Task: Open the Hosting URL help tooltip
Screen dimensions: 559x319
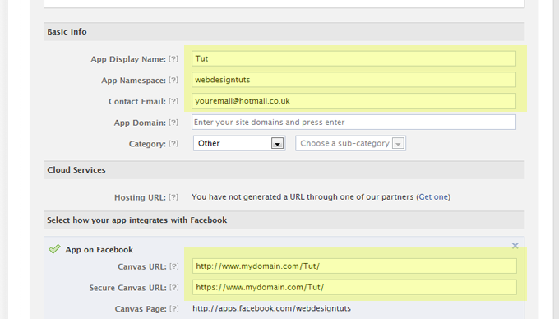Action: (x=173, y=197)
